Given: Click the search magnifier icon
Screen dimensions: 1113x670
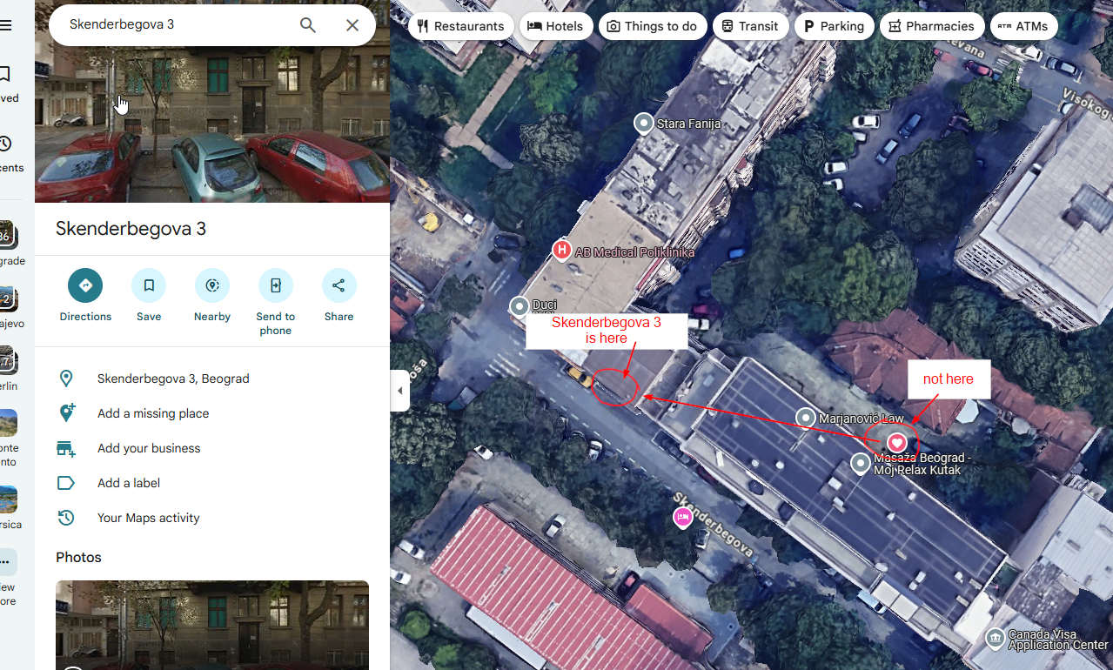Looking at the screenshot, I should point(307,25).
